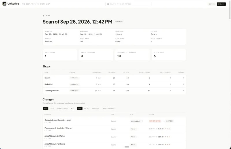This screenshot has width=231, height=149.
Task: Click the back arrow beside Scans
Action: point(44,16)
